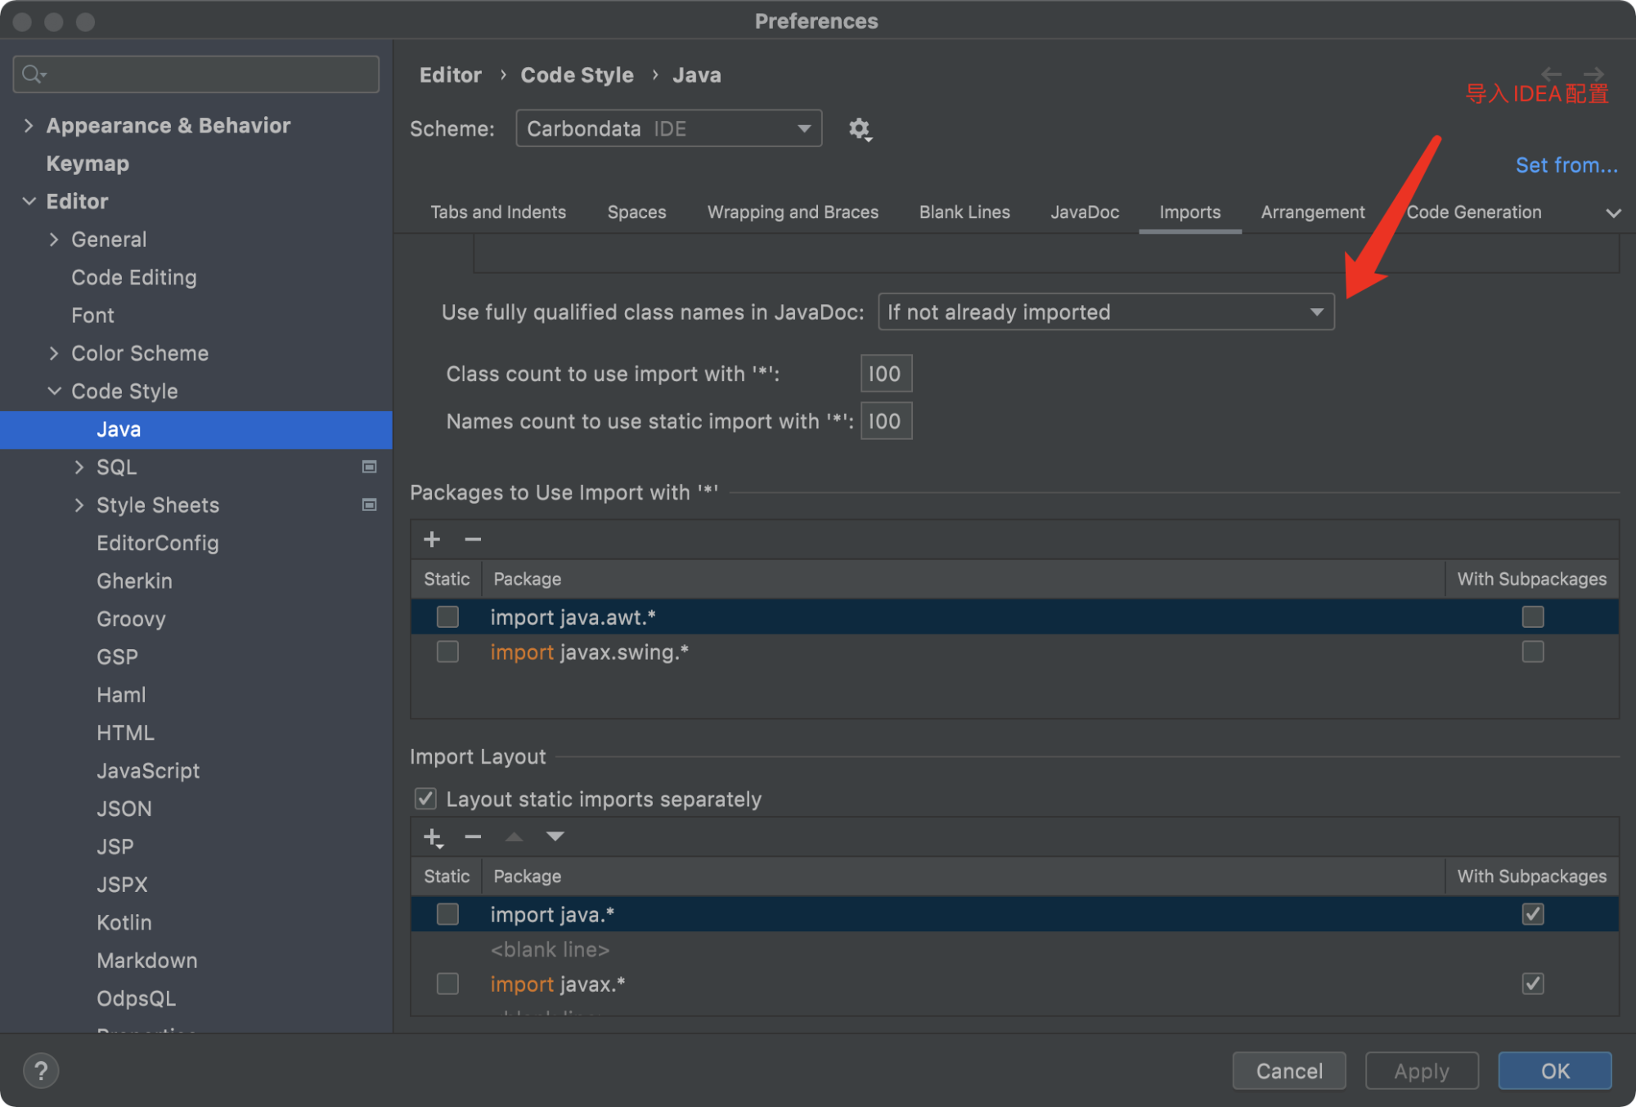This screenshot has height=1107, width=1636.
Task: Select the import javax.swing.* package row
Action: coord(1014,652)
